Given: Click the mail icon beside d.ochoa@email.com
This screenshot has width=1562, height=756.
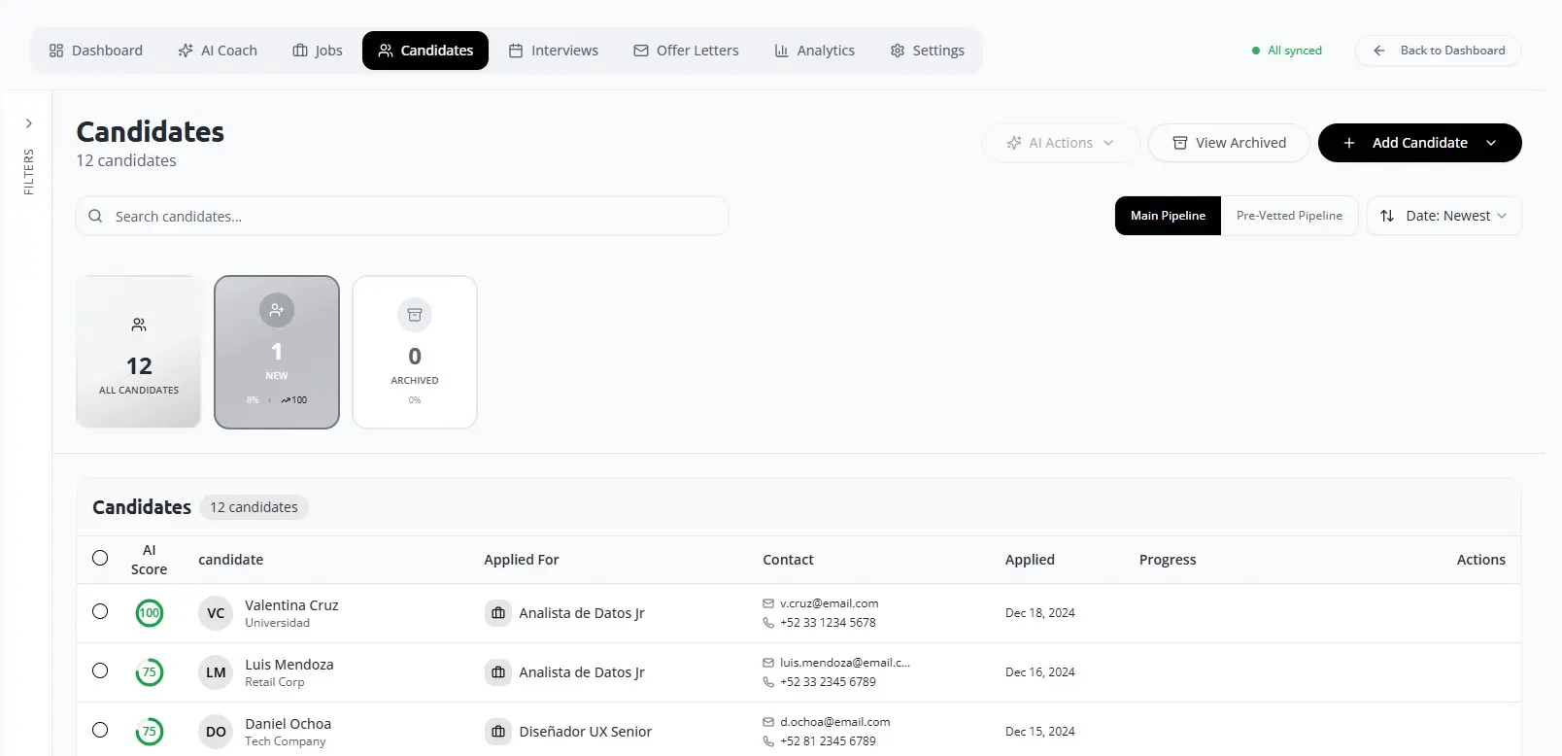Looking at the screenshot, I should tap(768, 722).
